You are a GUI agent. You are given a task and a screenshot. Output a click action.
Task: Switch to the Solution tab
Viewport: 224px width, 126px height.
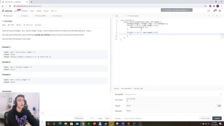pos(24,16)
